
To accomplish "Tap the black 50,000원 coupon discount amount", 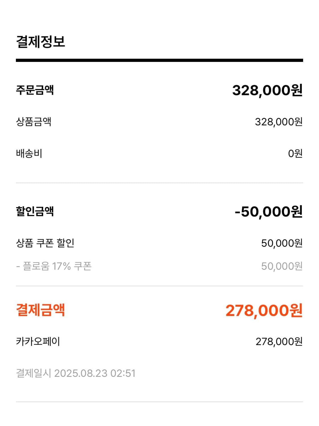I will tap(282, 243).
